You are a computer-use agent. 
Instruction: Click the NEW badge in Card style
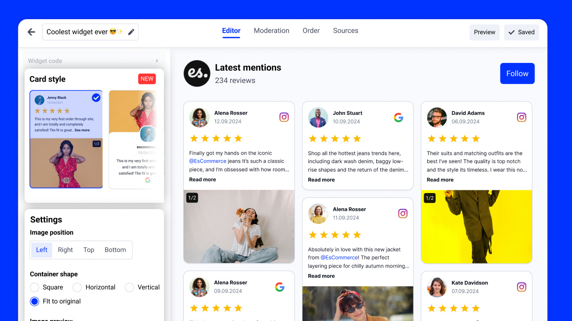click(147, 79)
